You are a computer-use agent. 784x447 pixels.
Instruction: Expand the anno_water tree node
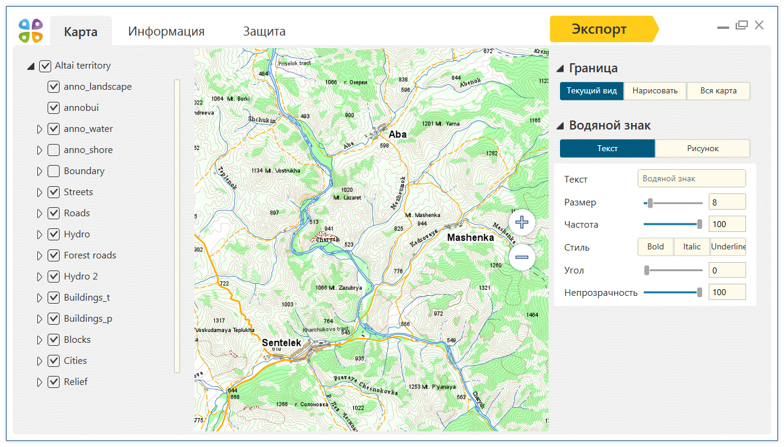(40, 129)
